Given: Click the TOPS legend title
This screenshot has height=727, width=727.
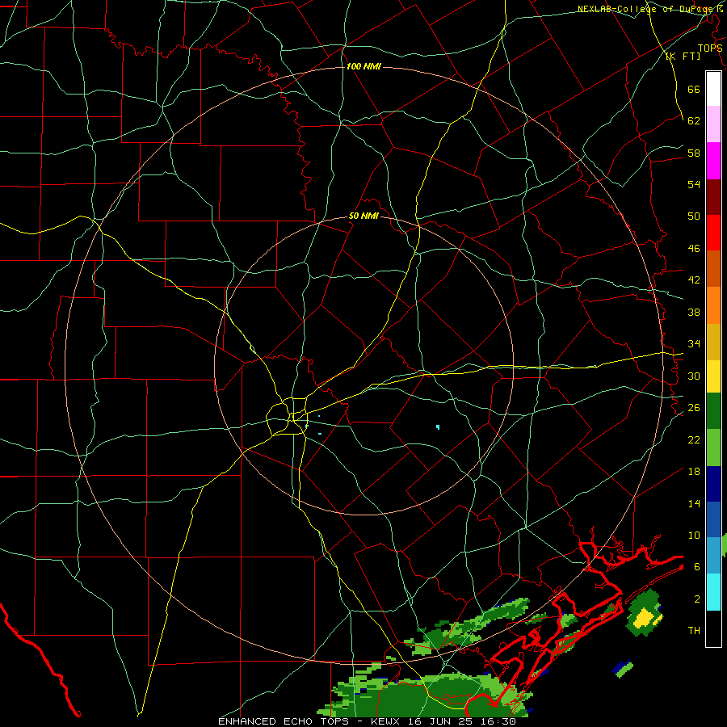Looking at the screenshot, I should click(x=710, y=48).
